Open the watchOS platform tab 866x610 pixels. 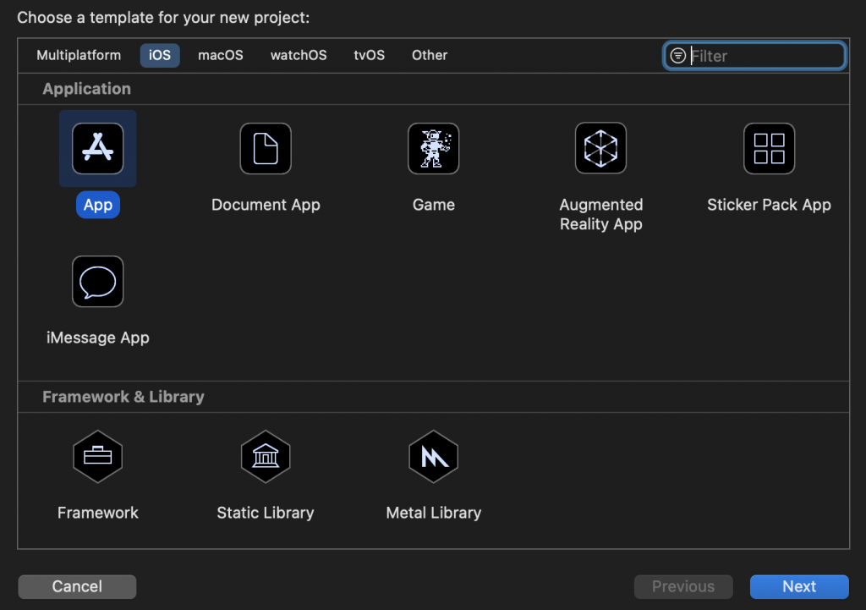299,55
